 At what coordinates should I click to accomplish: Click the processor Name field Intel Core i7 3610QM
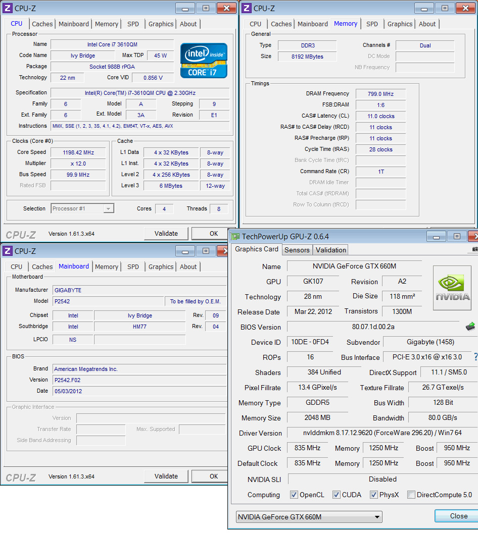coord(112,44)
